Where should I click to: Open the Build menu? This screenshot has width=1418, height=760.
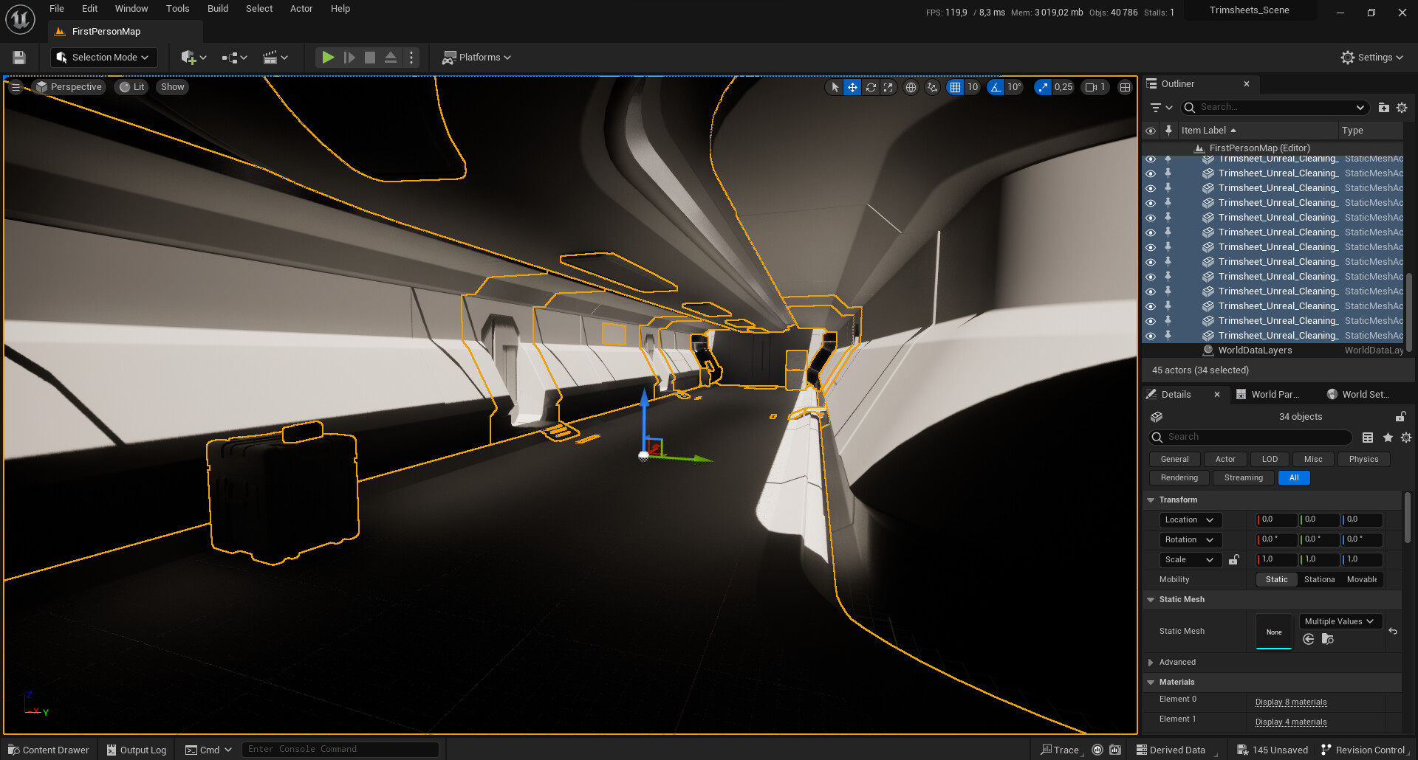(x=217, y=9)
